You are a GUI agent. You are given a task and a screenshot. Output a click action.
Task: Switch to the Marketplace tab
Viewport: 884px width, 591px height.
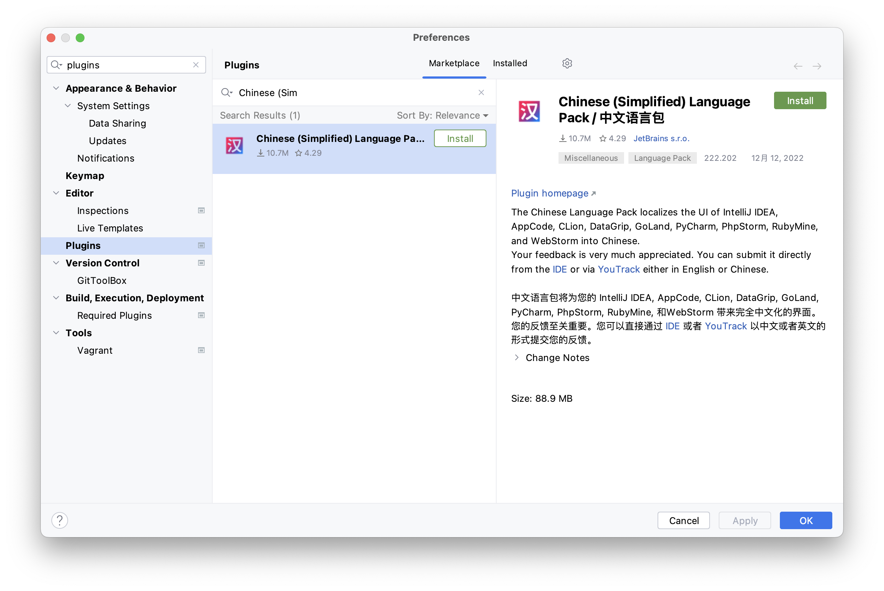[x=454, y=63]
